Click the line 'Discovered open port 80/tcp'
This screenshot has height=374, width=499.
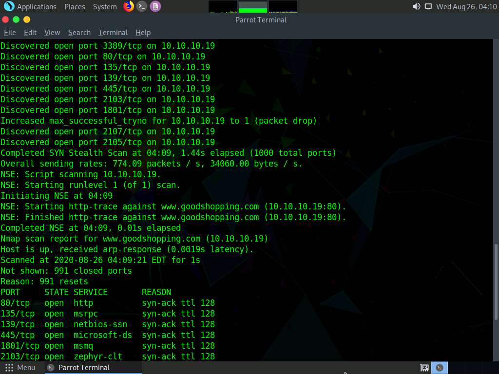coord(103,56)
